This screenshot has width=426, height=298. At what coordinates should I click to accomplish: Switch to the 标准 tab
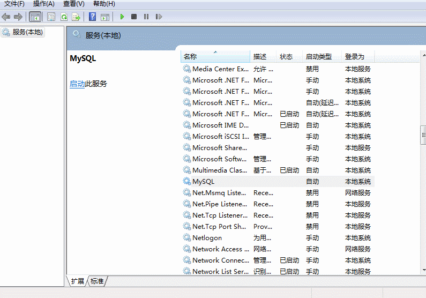[x=97, y=281]
